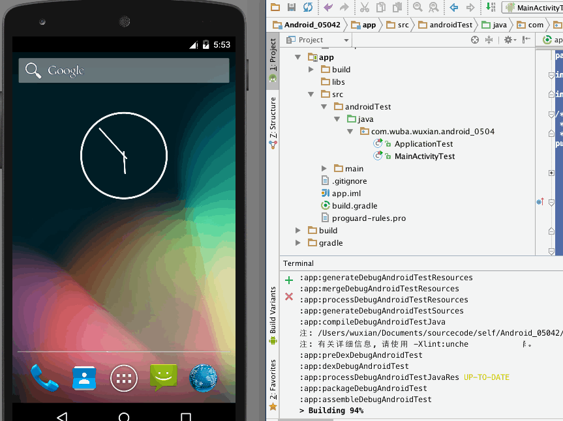
Task: Open Contacts app on emulator dock
Action: pos(84,378)
